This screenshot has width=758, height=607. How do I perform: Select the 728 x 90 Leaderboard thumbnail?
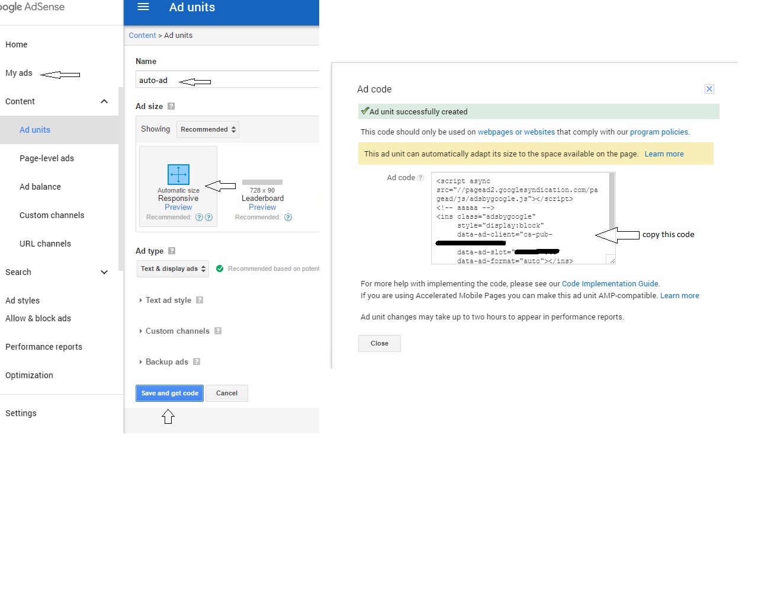point(262,183)
